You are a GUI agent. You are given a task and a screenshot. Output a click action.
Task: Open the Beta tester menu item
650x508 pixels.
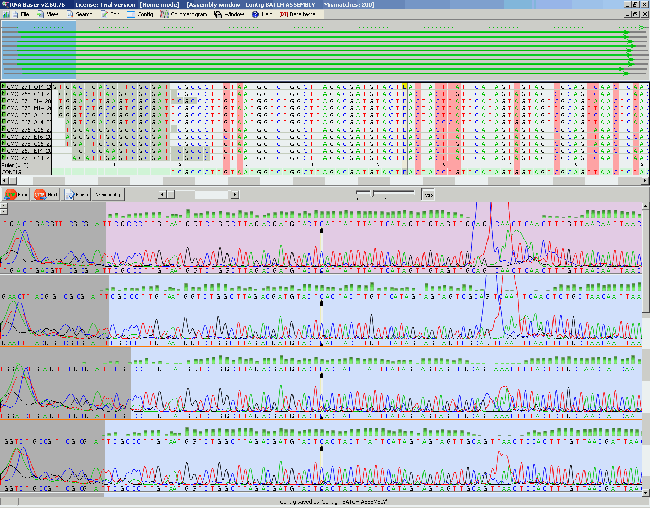click(x=298, y=14)
